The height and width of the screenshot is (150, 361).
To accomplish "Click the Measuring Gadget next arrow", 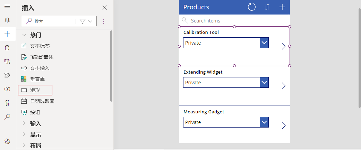I will [x=284, y=125].
